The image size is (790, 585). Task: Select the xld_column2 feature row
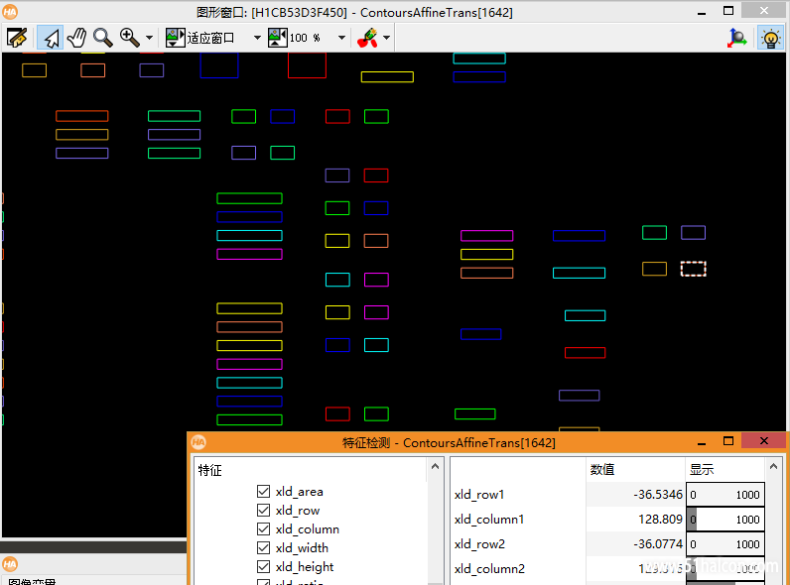tap(607, 569)
